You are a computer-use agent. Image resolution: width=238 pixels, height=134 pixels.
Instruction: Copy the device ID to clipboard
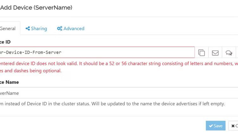[202, 53]
